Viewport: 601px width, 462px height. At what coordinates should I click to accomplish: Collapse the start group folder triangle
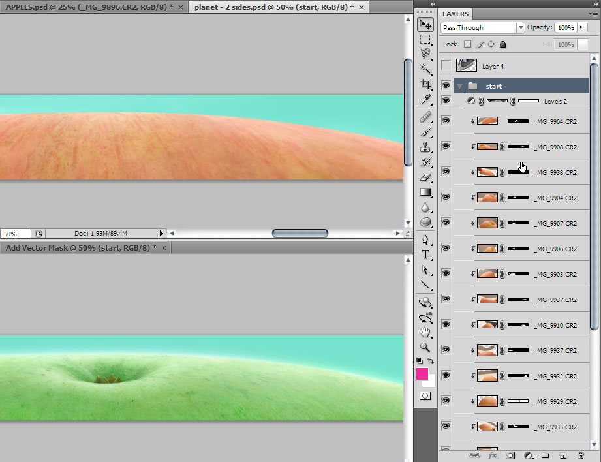click(x=459, y=86)
